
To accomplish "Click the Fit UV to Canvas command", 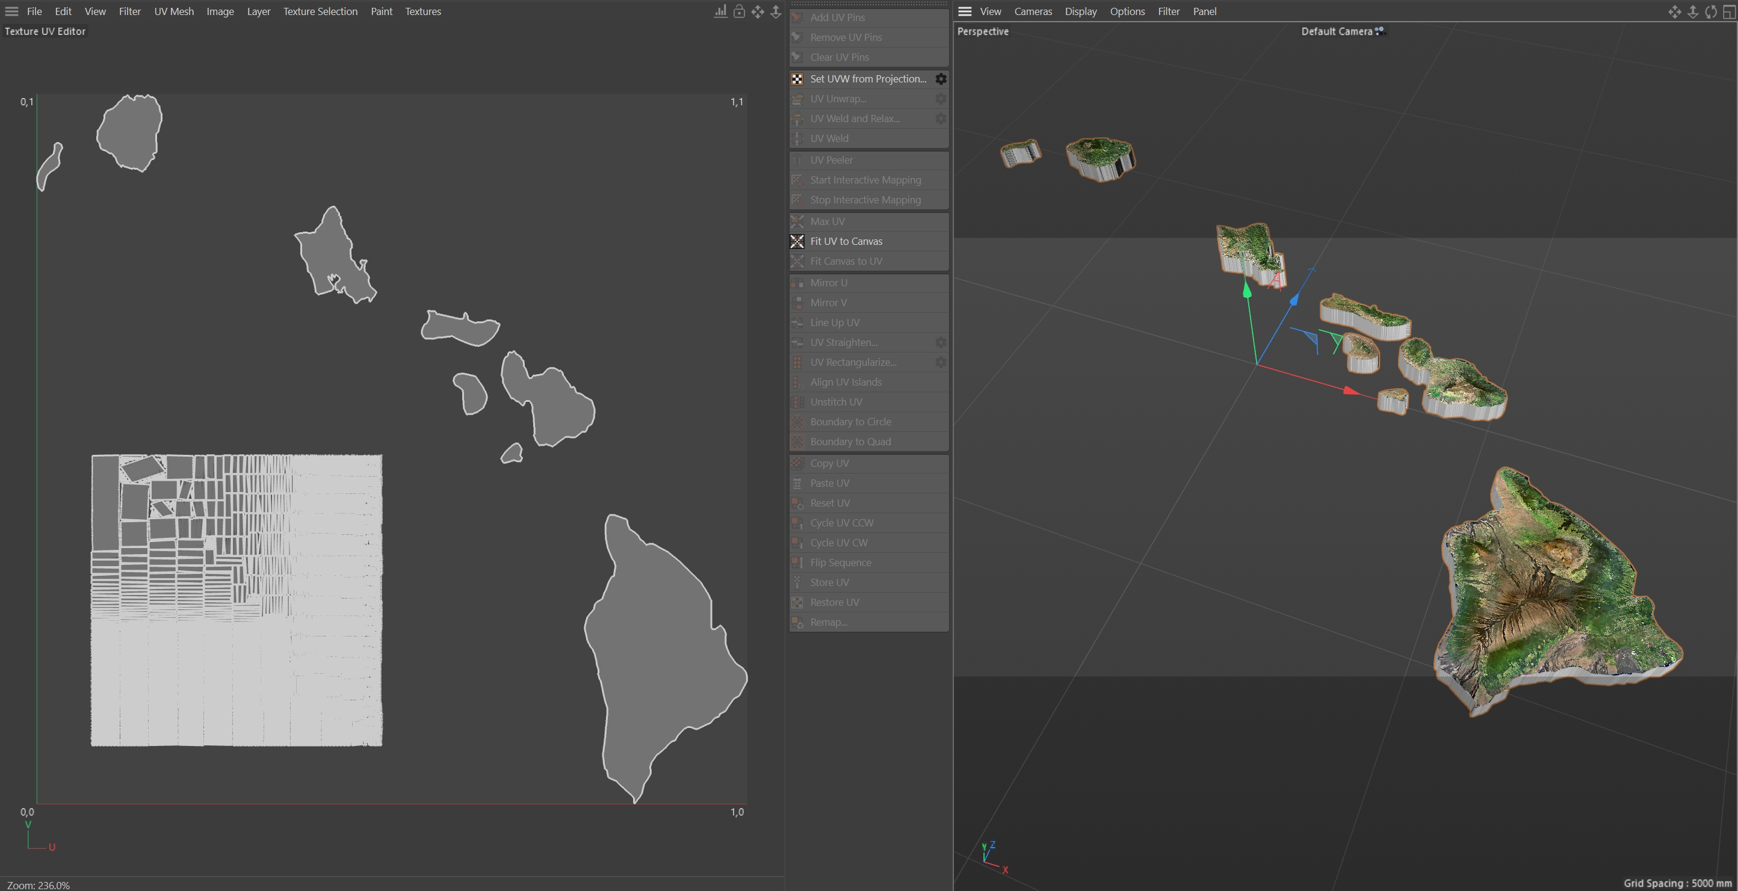I will pyautogui.click(x=846, y=241).
